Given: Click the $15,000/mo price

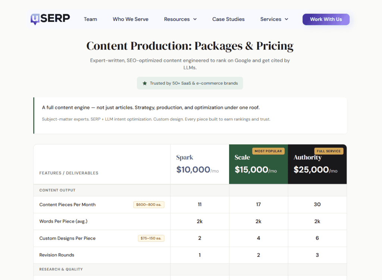Looking at the screenshot, I should pos(256,170).
